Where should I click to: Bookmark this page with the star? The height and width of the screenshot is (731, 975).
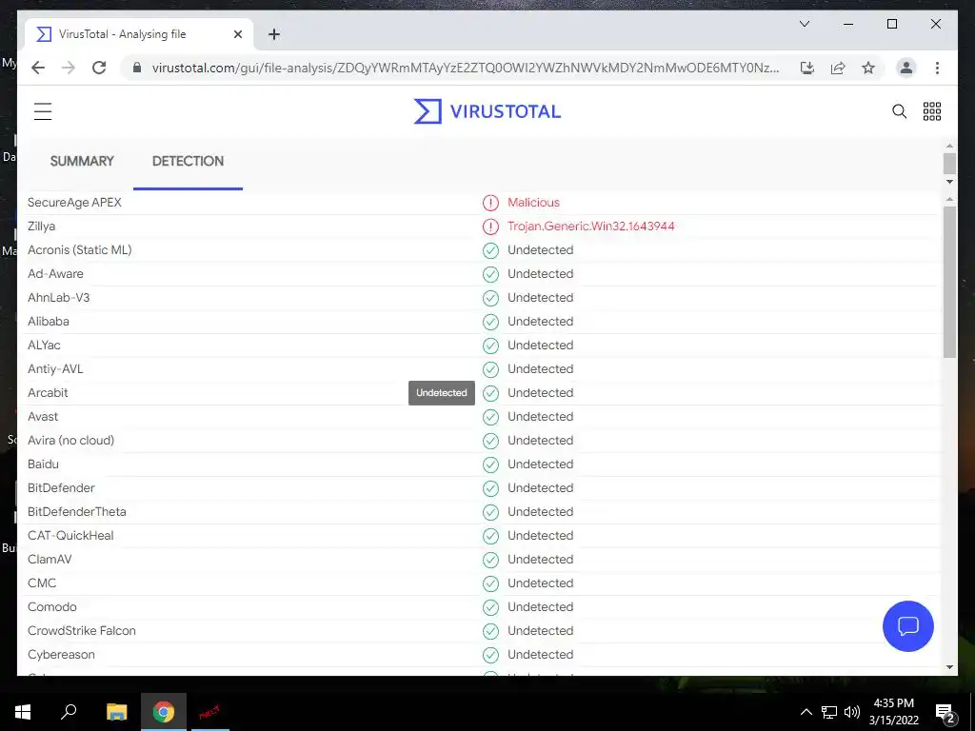pos(868,68)
